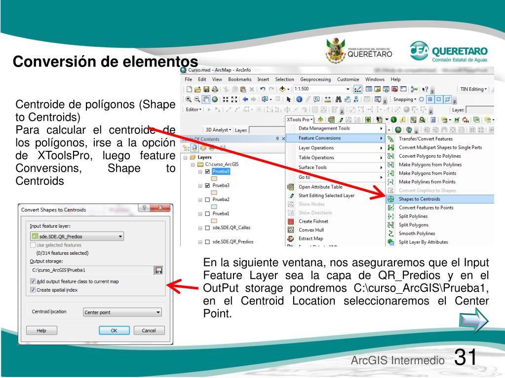
Task: Open the Editor Toolbar icon beside scale box
Action: (x=357, y=89)
